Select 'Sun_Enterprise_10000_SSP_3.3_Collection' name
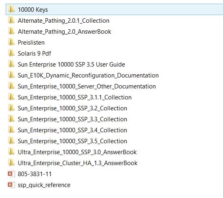Viewport: 223px width, 198px height. (72, 119)
